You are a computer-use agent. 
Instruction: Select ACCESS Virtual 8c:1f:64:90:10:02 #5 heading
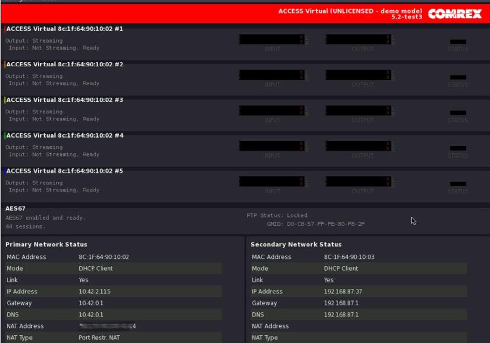pos(64,171)
